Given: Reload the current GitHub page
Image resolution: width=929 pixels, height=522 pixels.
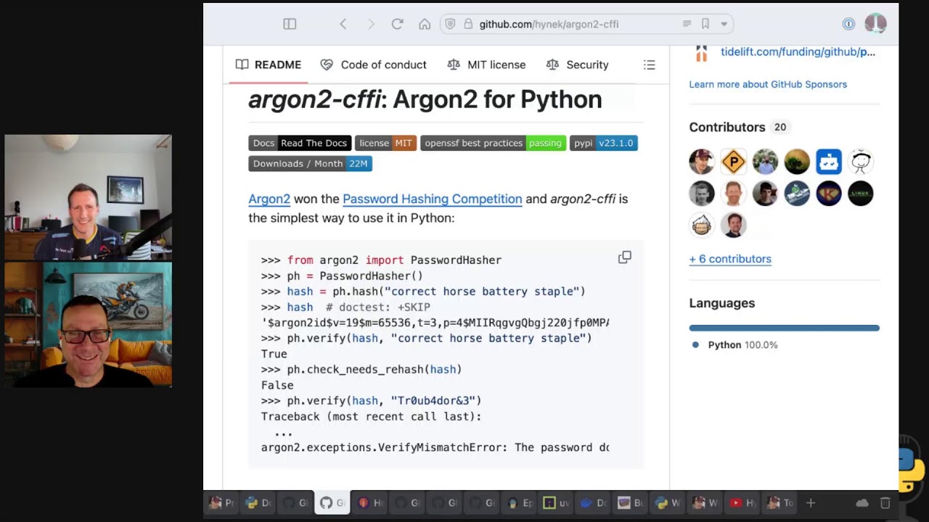Looking at the screenshot, I should coord(397,24).
